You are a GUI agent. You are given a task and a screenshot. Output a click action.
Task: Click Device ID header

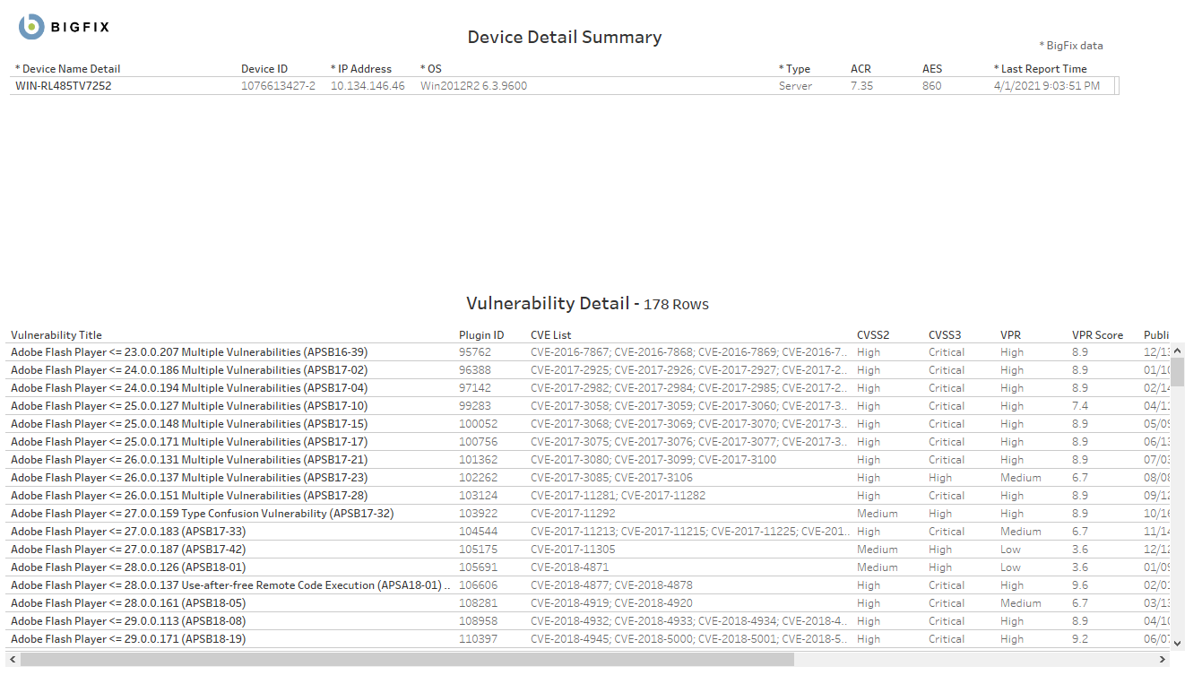click(264, 69)
